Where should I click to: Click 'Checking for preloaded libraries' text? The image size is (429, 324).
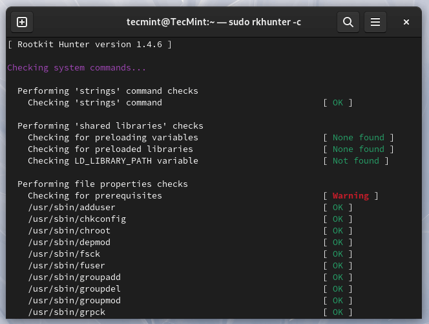(x=110, y=149)
